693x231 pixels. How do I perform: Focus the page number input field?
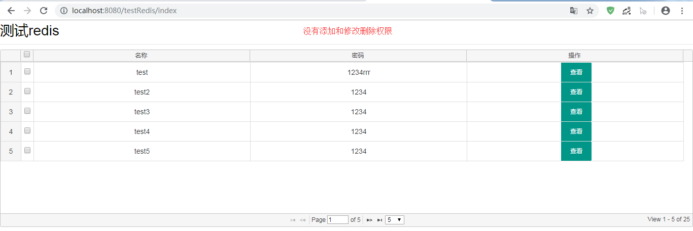tap(338, 220)
